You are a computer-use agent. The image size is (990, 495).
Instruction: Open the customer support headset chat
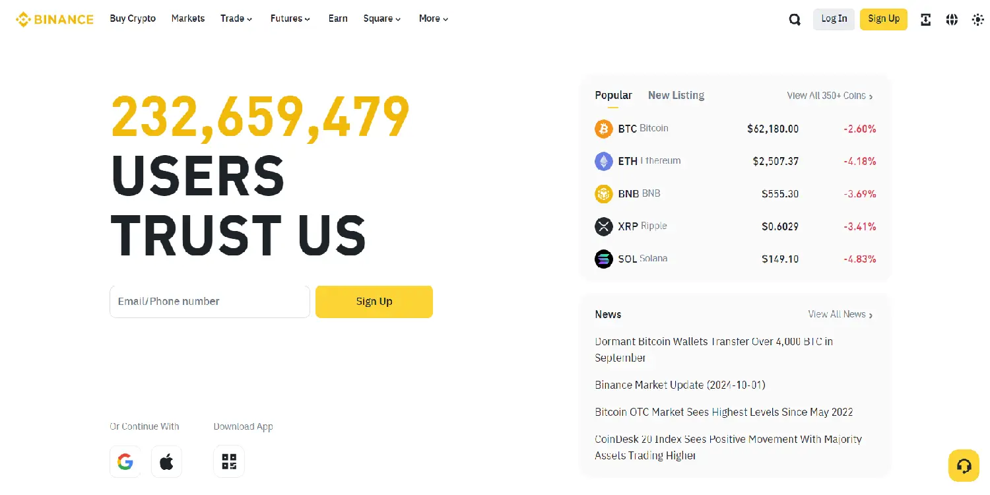coord(964,466)
